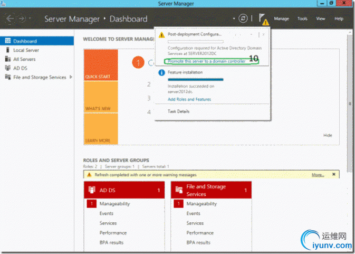Close the refresh warning message bar
The height and width of the screenshot is (254, 355).
(x=334, y=174)
